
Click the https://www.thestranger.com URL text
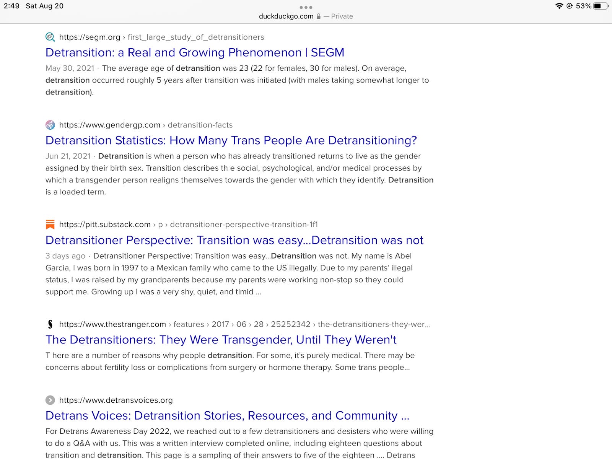pos(112,324)
